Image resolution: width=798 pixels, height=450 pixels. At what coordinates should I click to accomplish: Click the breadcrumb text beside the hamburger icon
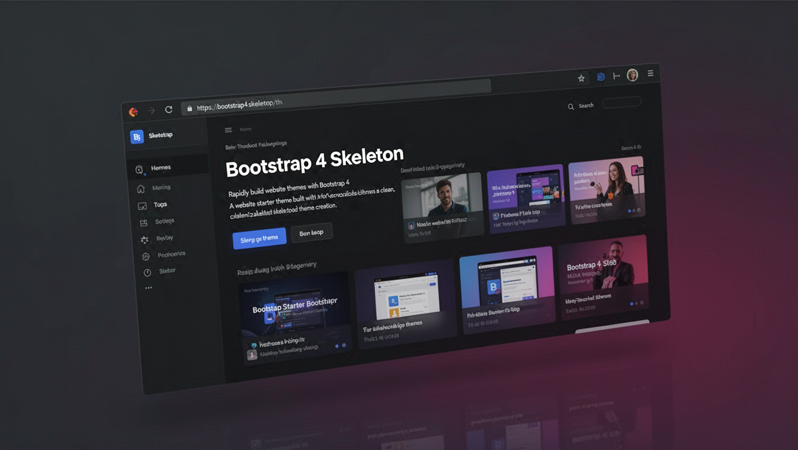click(245, 129)
